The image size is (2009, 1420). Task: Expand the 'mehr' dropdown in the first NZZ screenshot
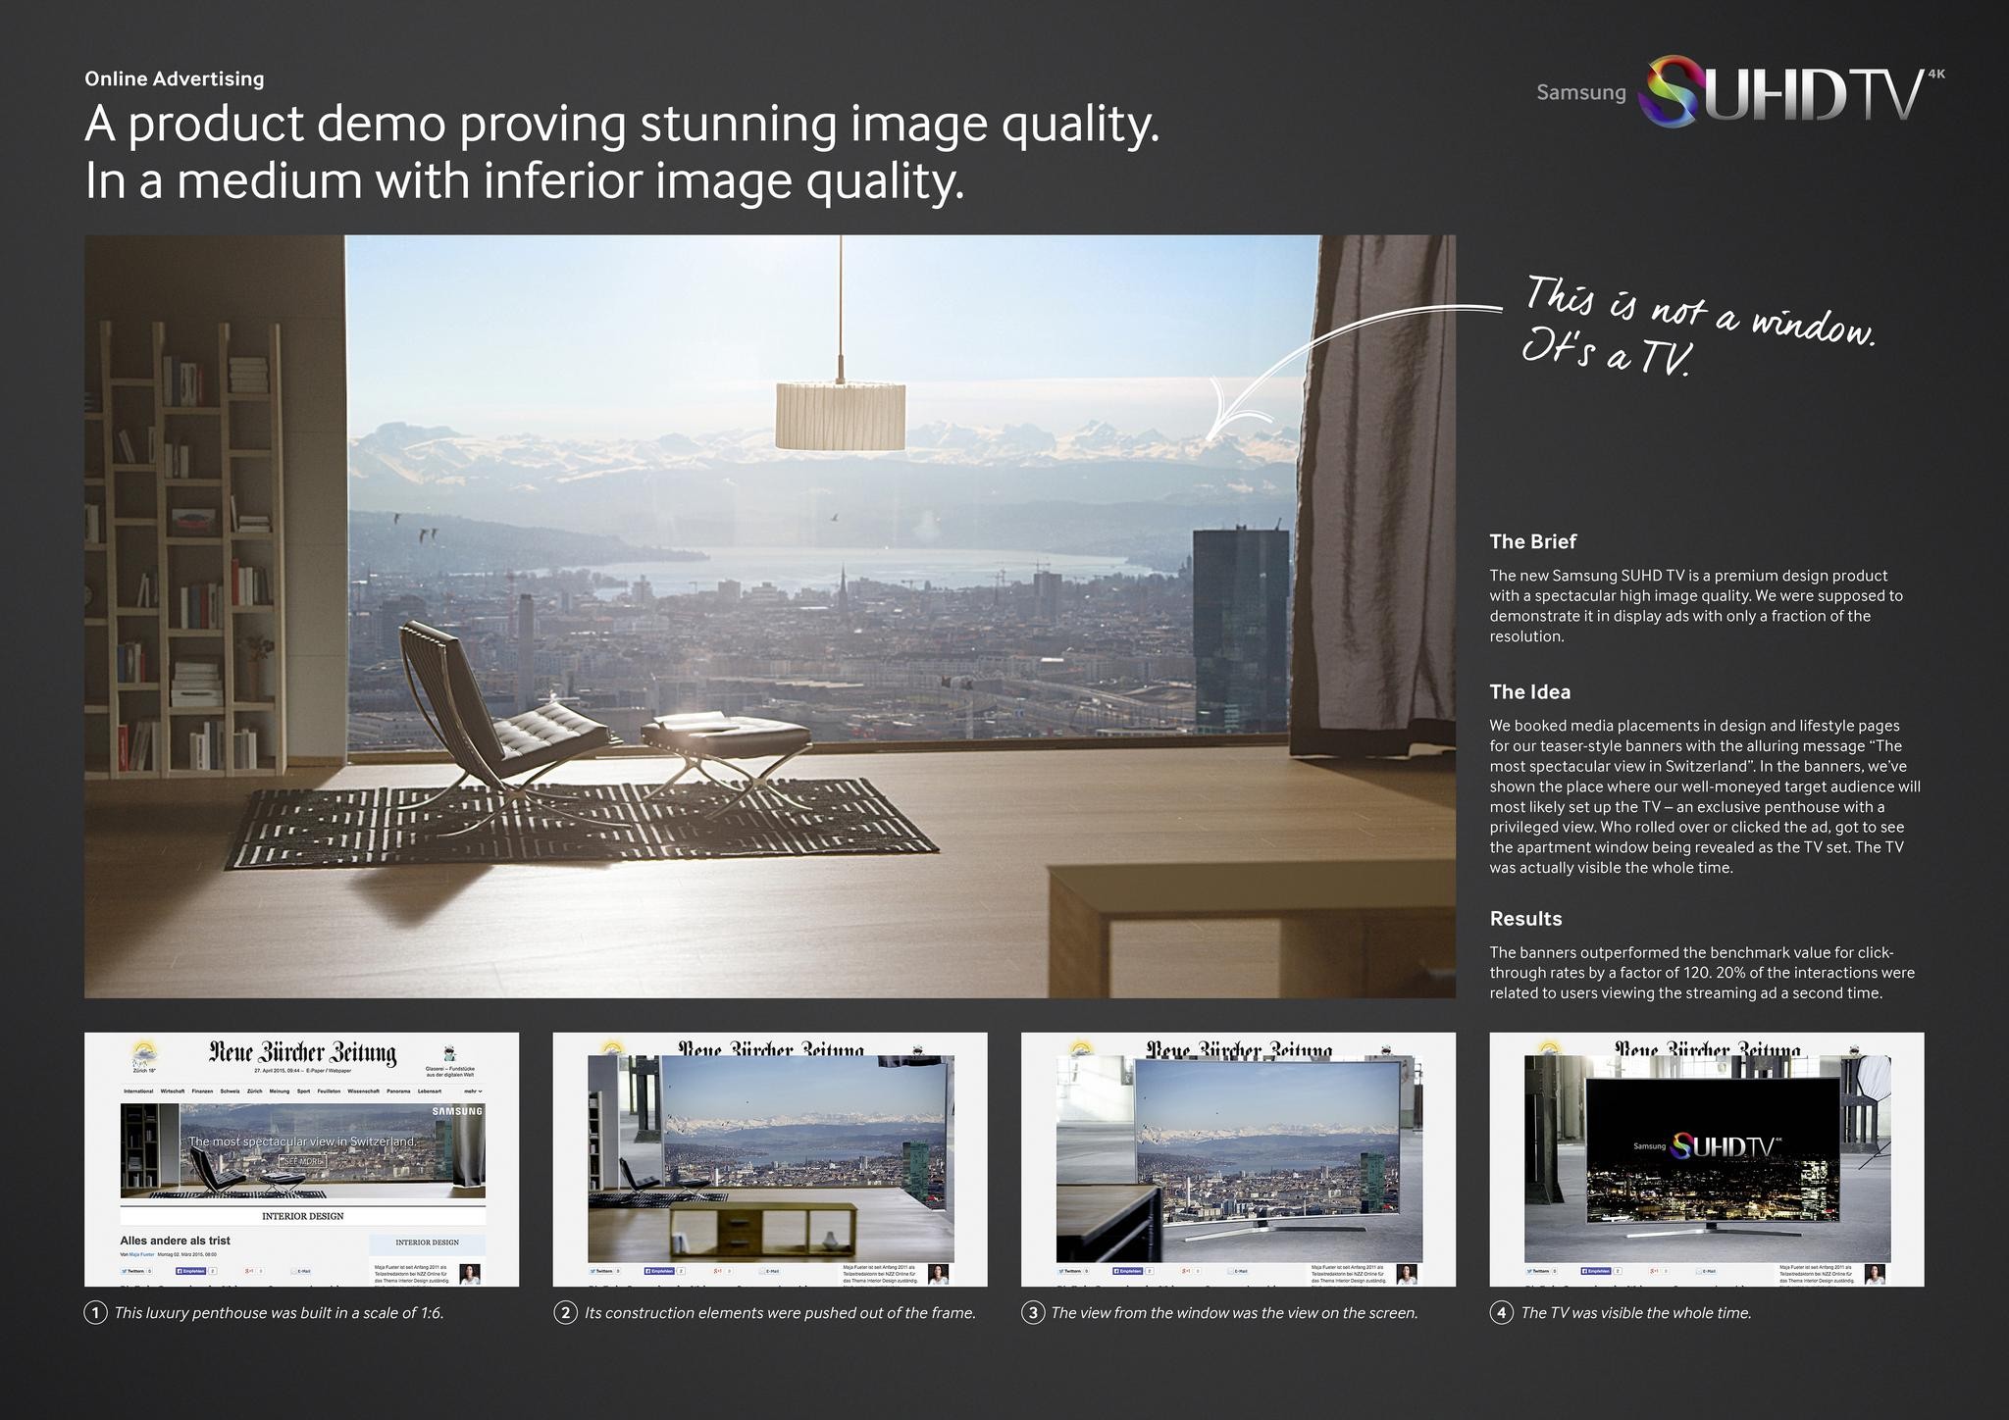pyautogui.click(x=473, y=1091)
